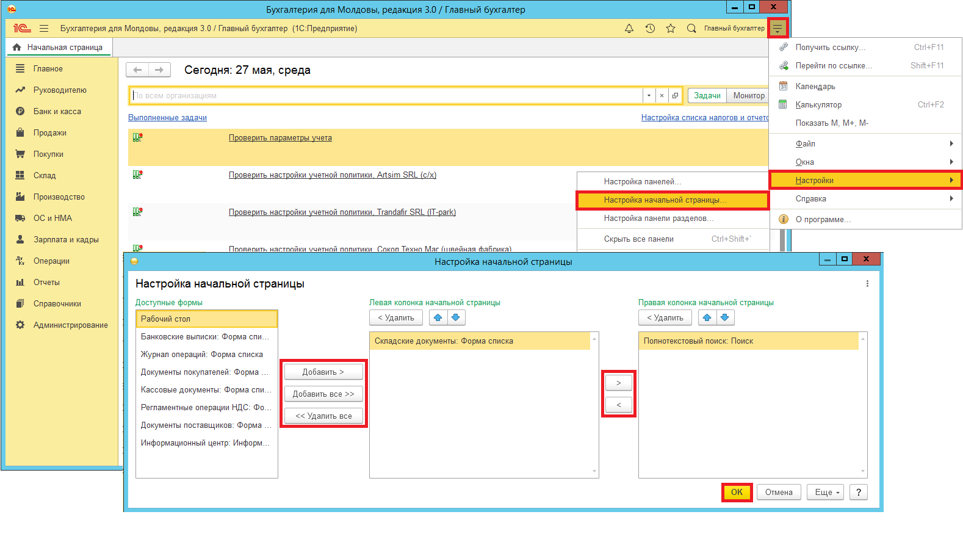Screen dimensions: 963x542
Task: Go forward with right arrow button
Action: pyautogui.click(x=159, y=70)
